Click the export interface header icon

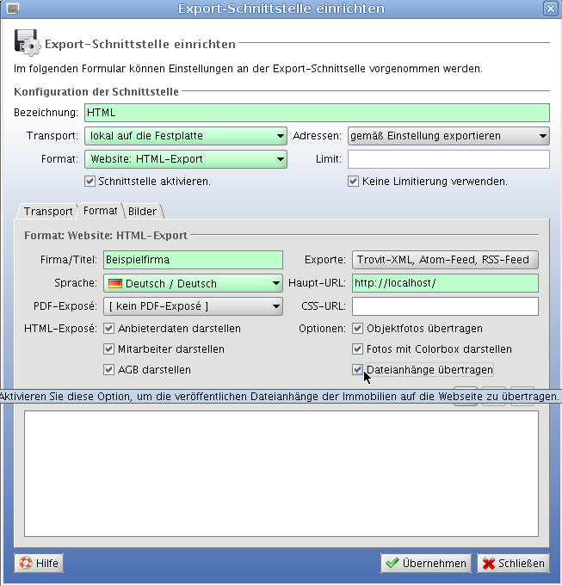coord(27,43)
